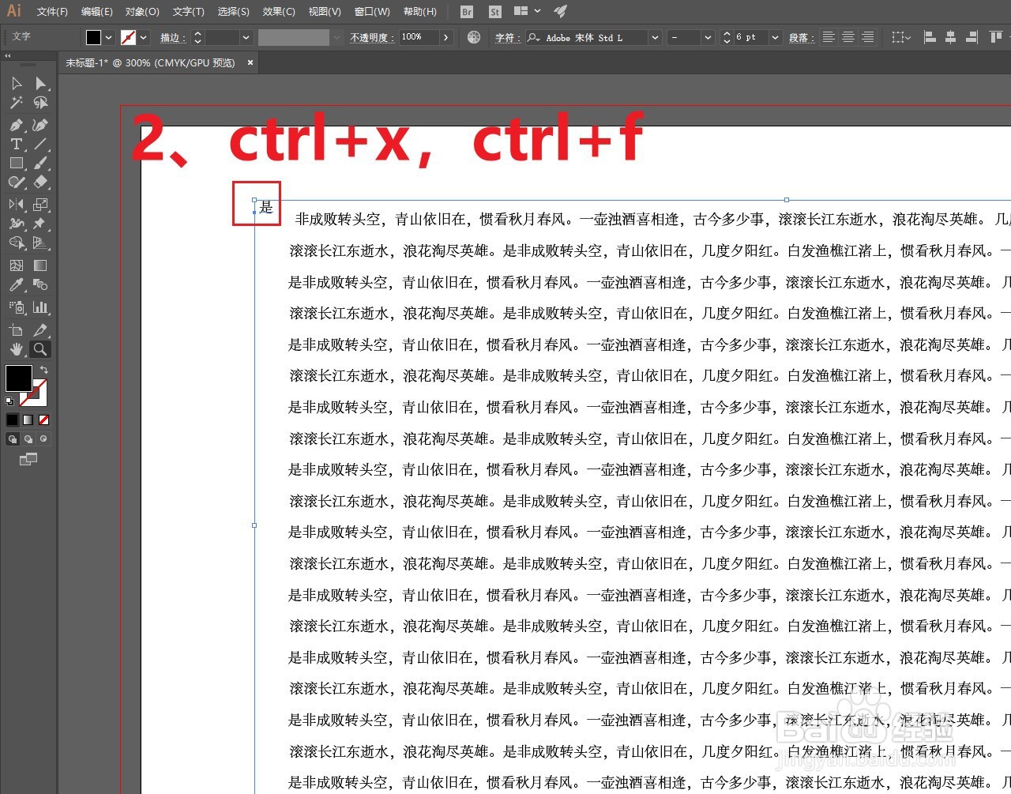
Task: Select the Selection tool arrow
Action: click(16, 83)
